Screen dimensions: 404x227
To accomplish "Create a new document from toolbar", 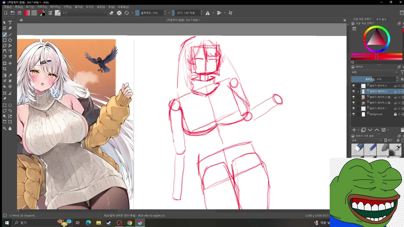I will [6, 13].
